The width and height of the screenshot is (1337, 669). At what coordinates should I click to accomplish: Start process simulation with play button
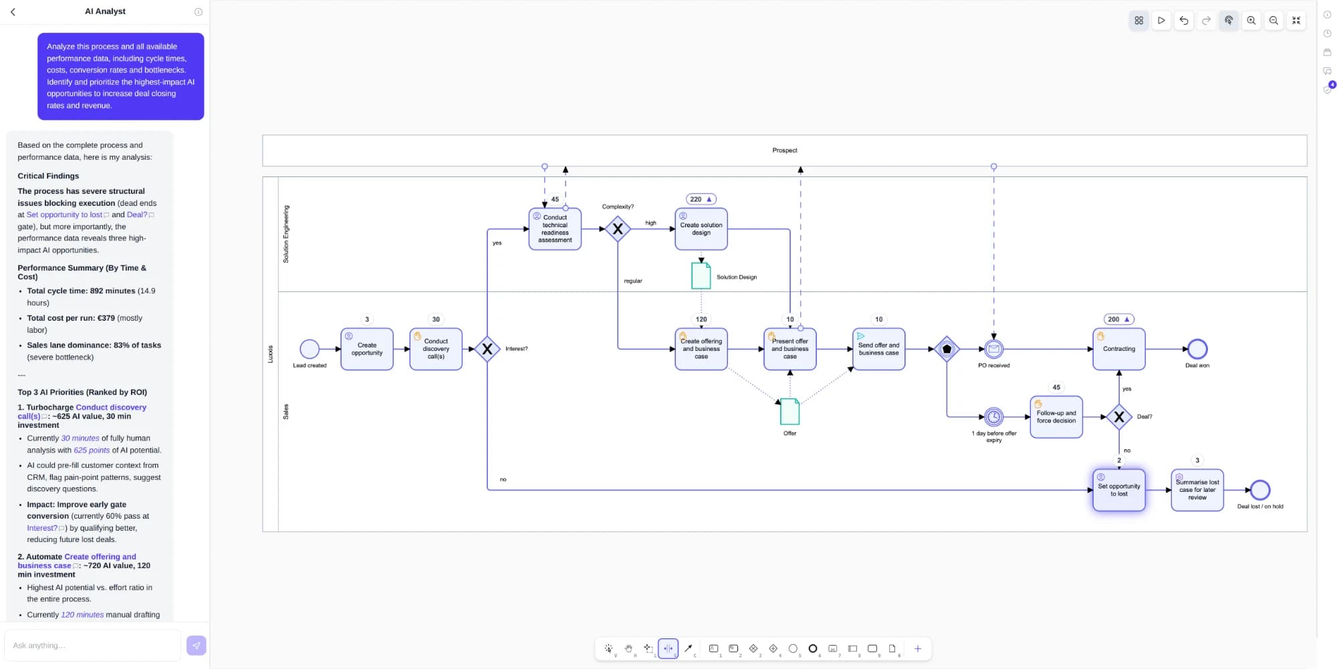tap(1161, 21)
